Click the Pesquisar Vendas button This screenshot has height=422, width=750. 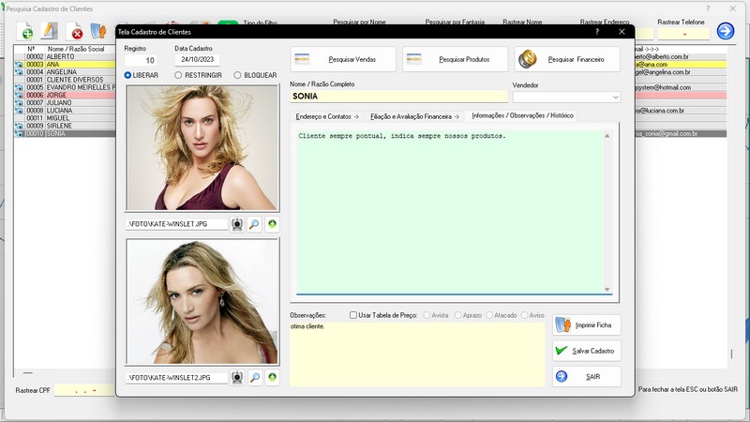342,59
